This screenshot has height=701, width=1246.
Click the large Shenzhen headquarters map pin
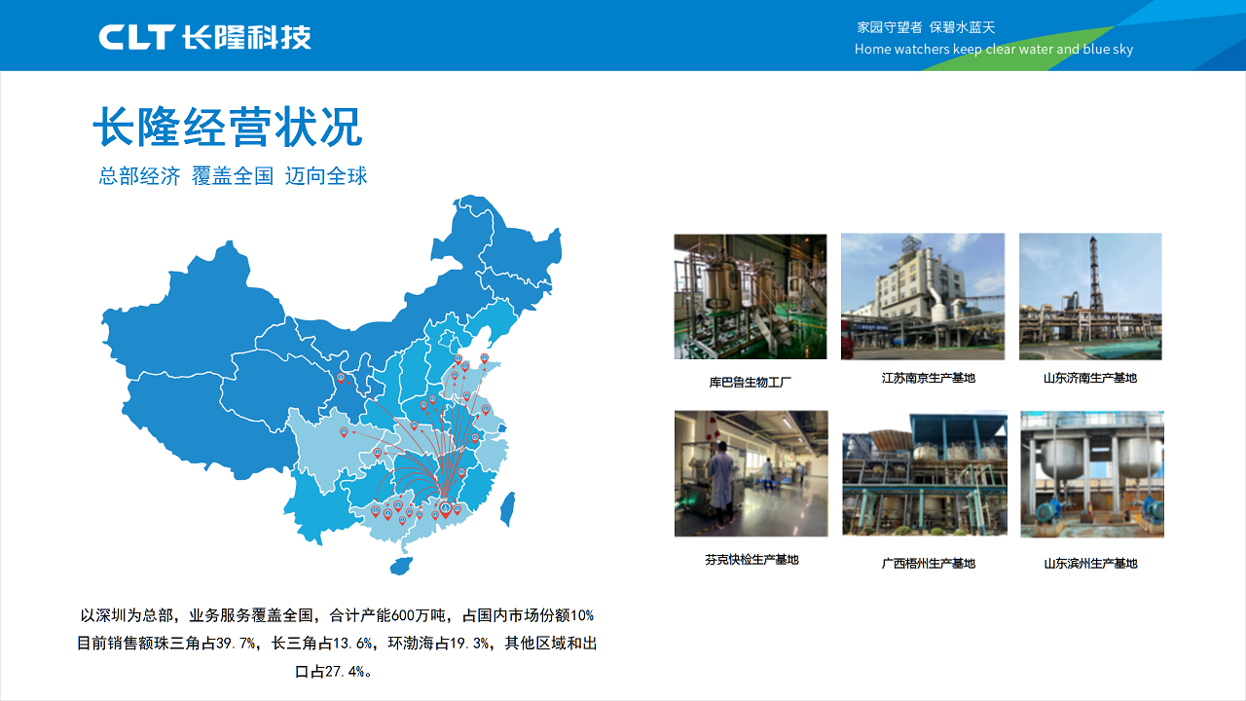pos(446,509)
